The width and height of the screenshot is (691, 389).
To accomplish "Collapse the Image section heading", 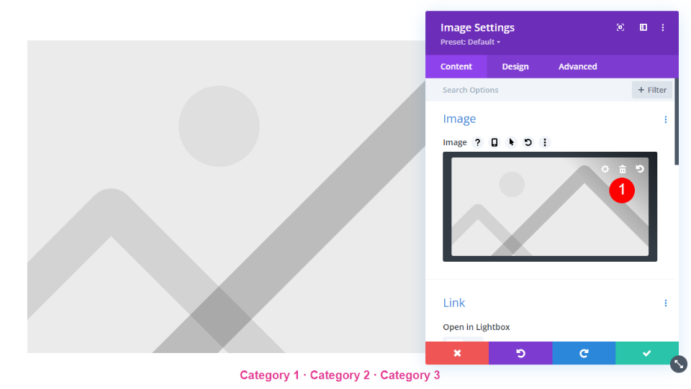I will (459, 119).
